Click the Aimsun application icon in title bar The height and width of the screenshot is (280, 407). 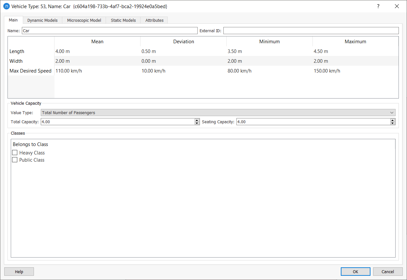[x=7, y=6]
